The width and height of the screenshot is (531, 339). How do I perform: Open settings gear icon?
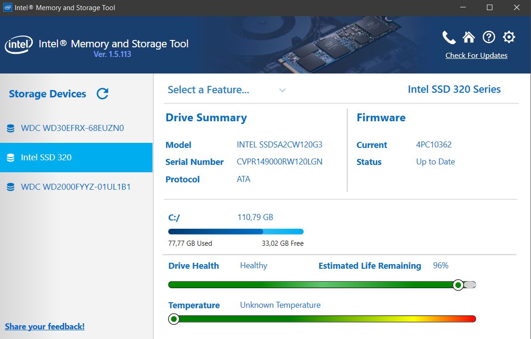509,37
